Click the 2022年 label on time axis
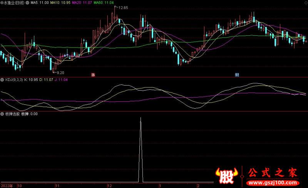This screenshot has height=188, width=308. click(7, 185)
